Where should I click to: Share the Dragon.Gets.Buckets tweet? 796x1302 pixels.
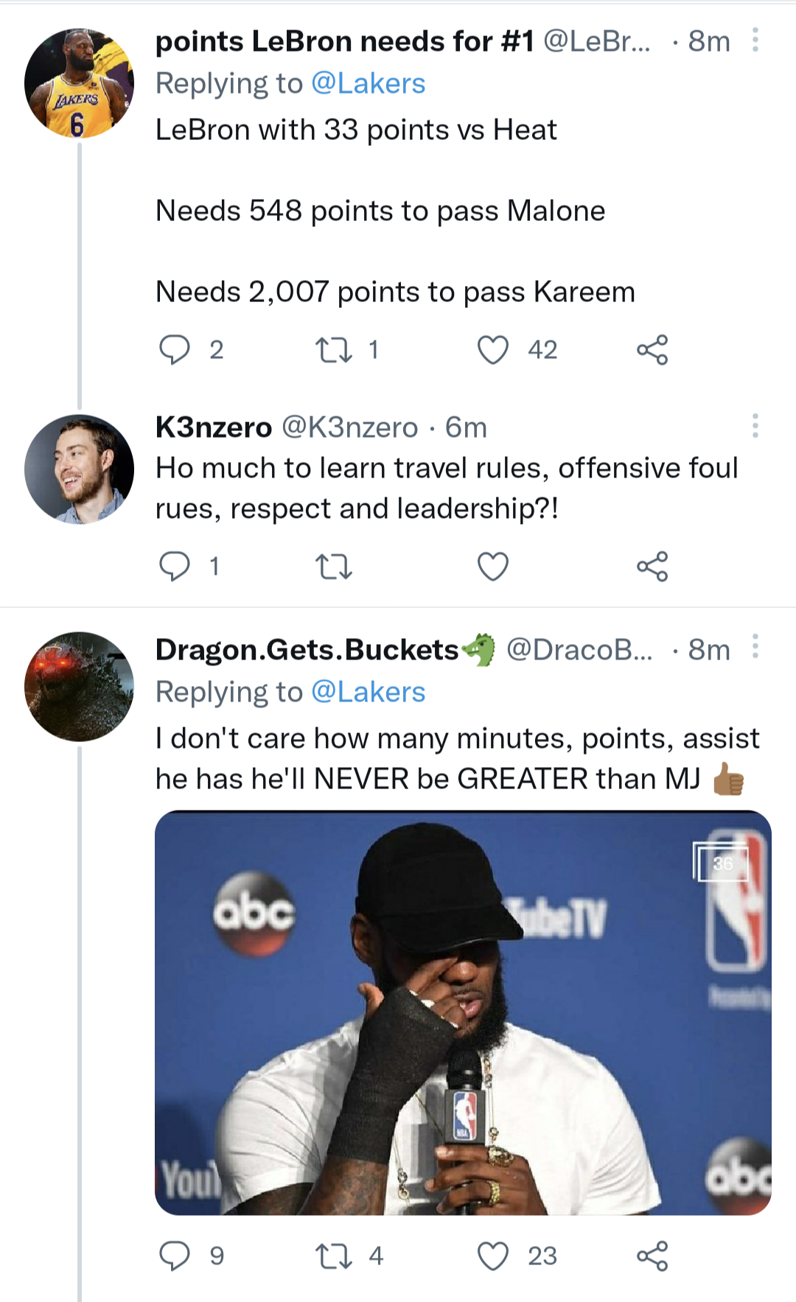point(652,1256)
